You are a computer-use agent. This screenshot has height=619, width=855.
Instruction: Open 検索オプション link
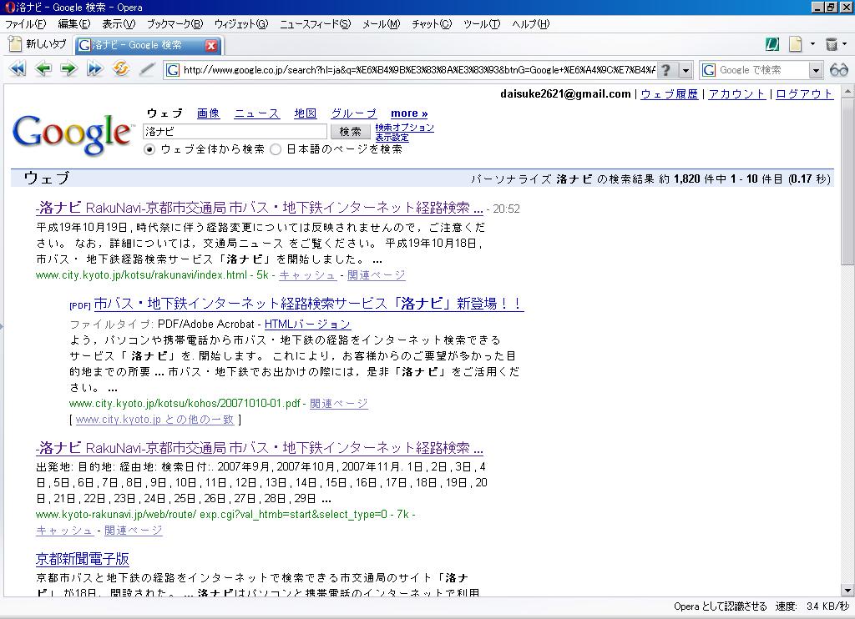tap(405, 128)
